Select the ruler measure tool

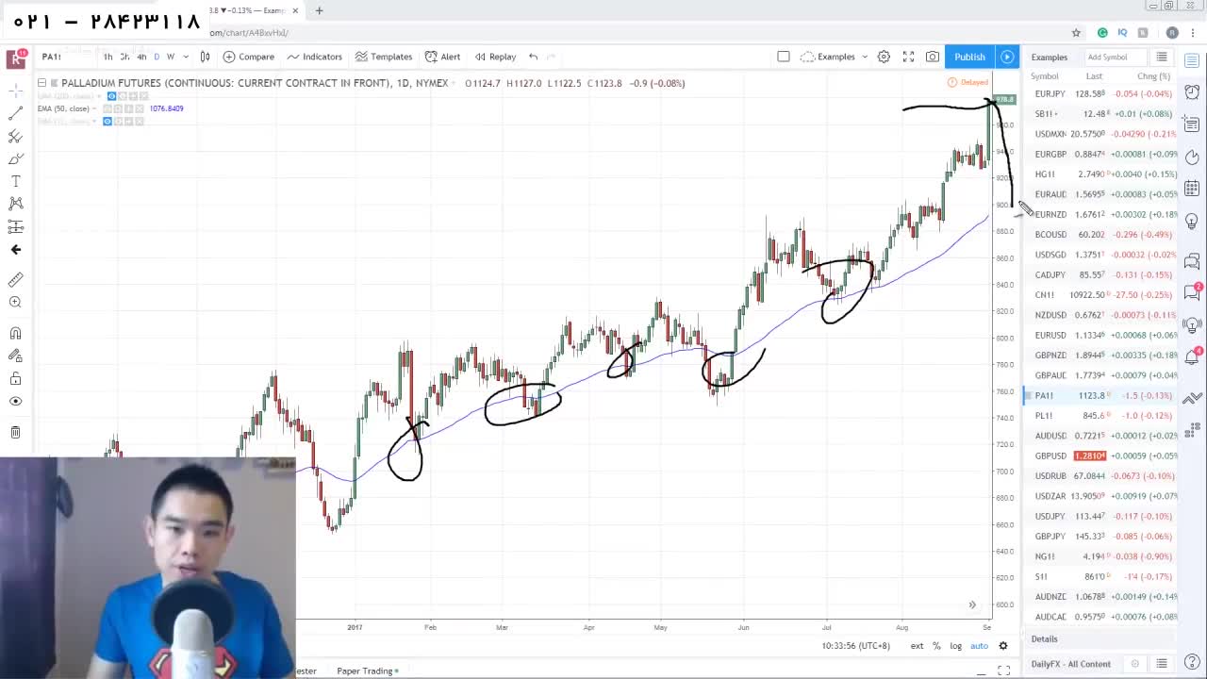coord(16,280)
